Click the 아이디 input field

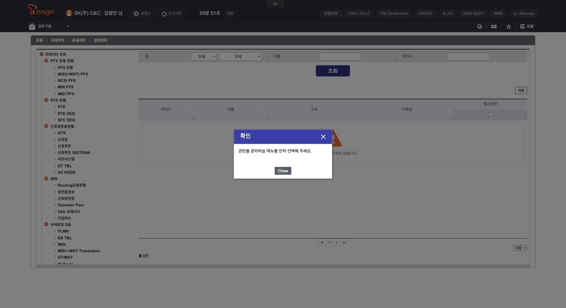click(469, 57)
